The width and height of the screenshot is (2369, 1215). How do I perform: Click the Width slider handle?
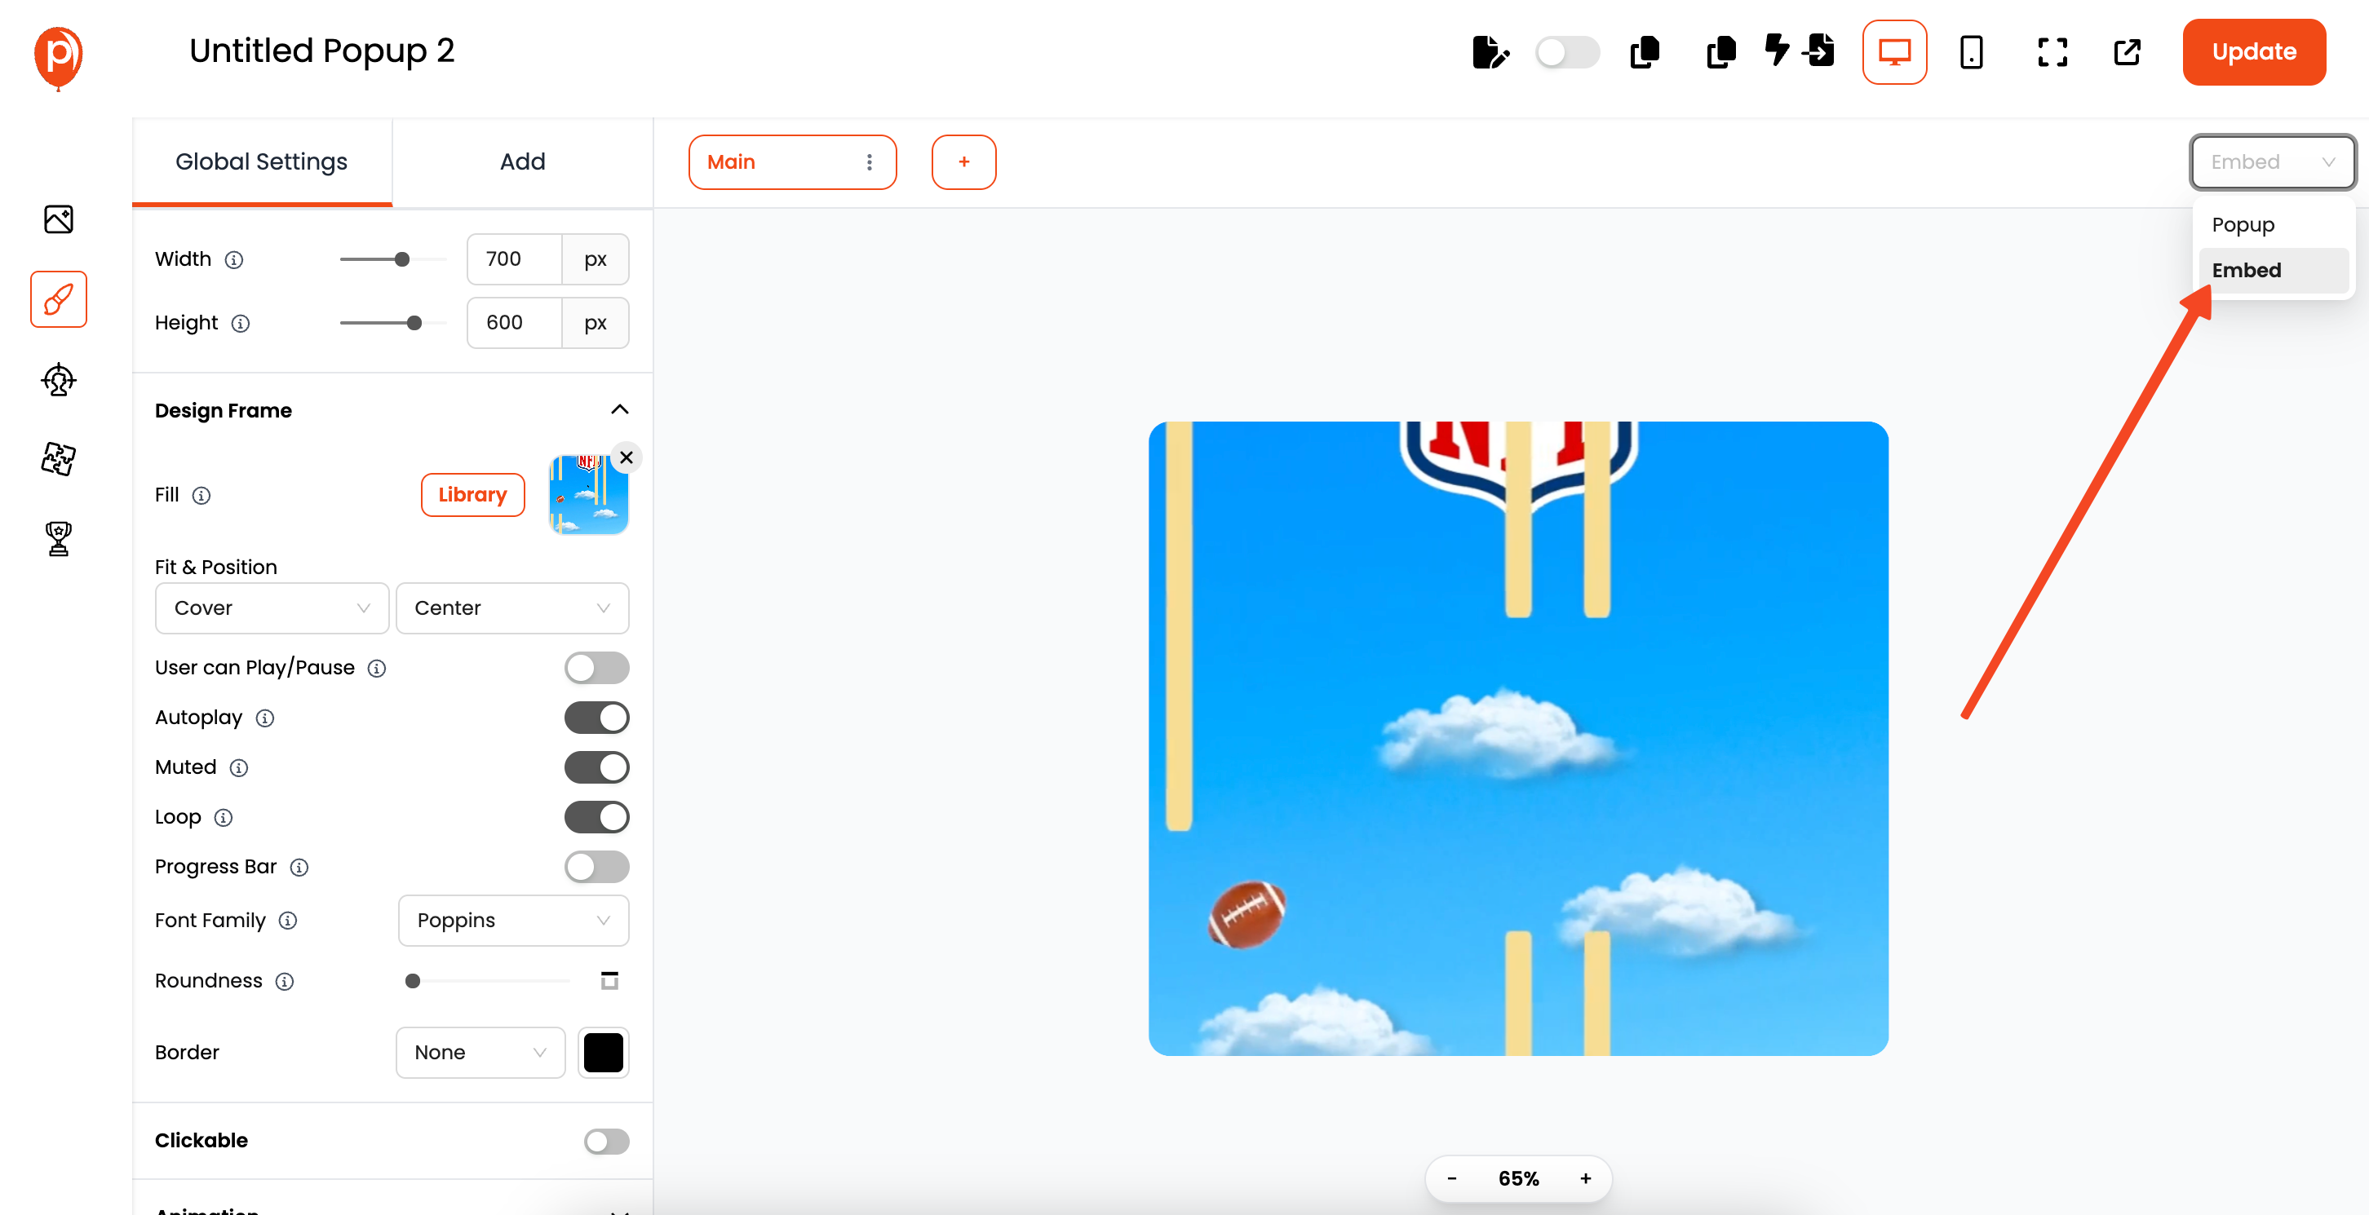point(402,259)
